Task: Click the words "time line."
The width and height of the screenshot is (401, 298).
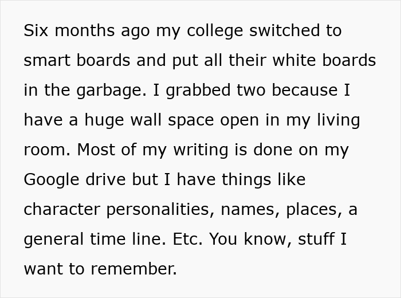Action: (128, 239)
